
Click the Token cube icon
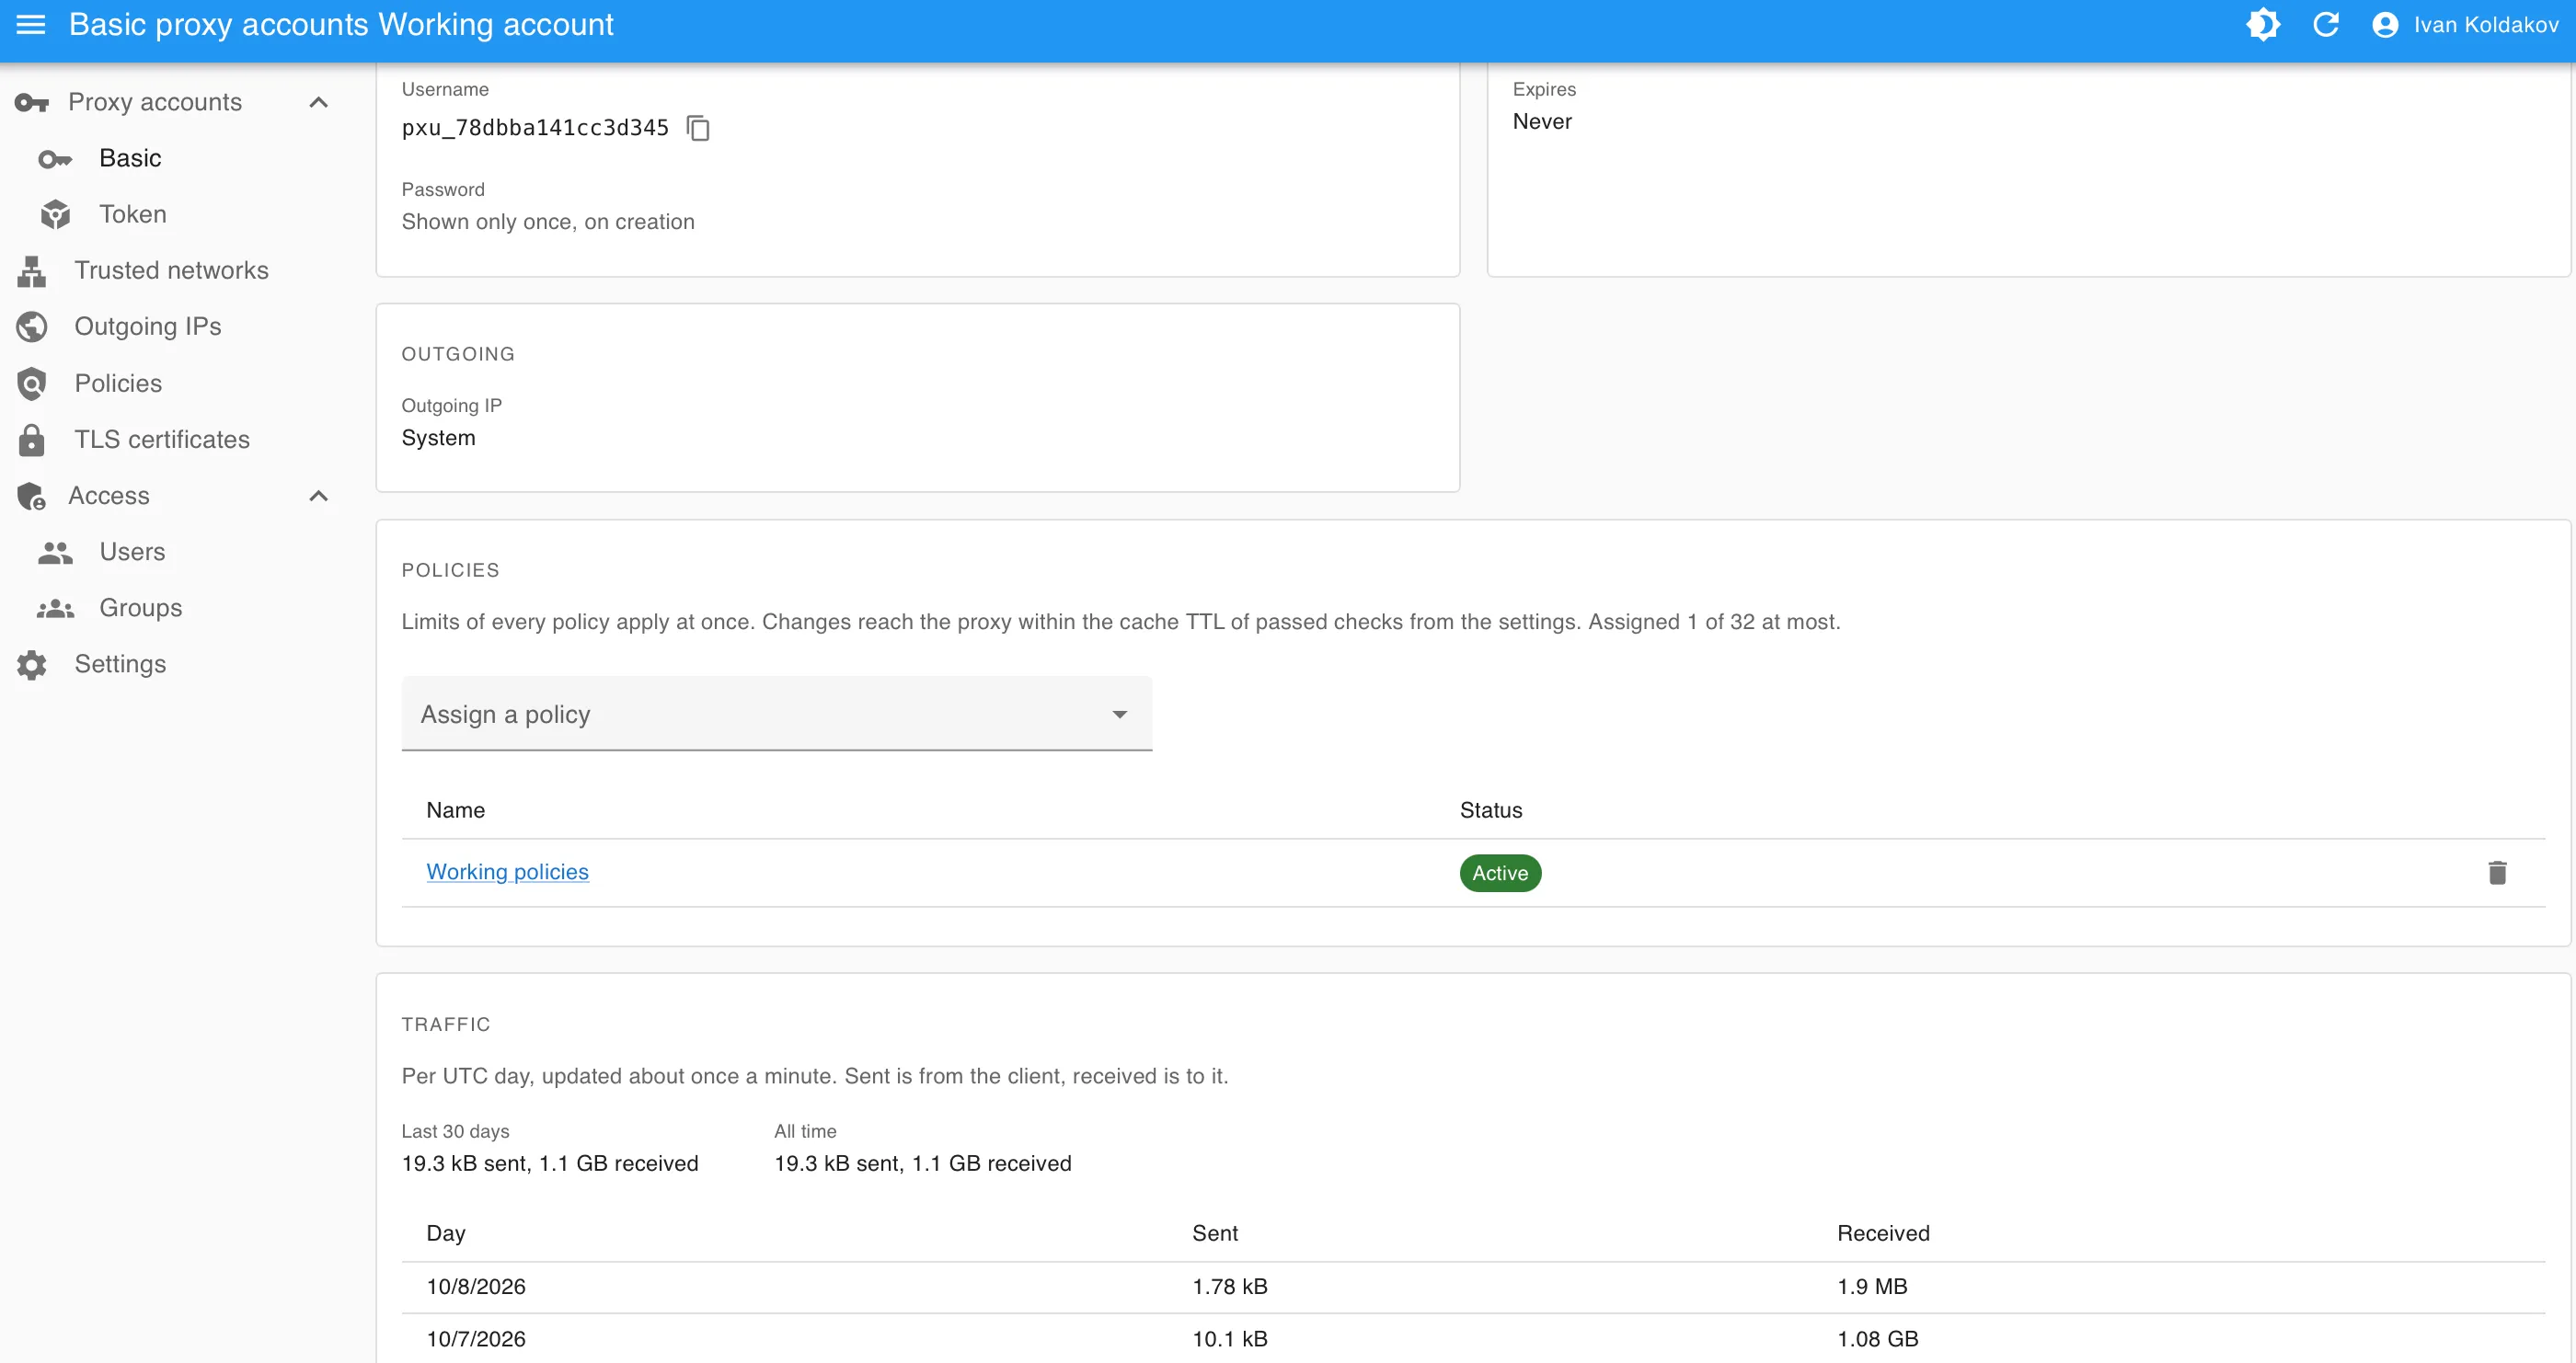(55, 214)
